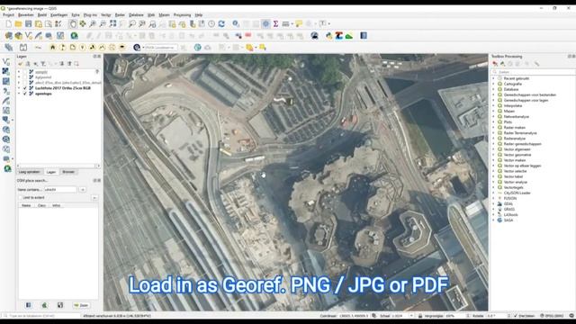Open a project with the folder icon
This screenshot has height=324, width=576.
tap(18, 24)
